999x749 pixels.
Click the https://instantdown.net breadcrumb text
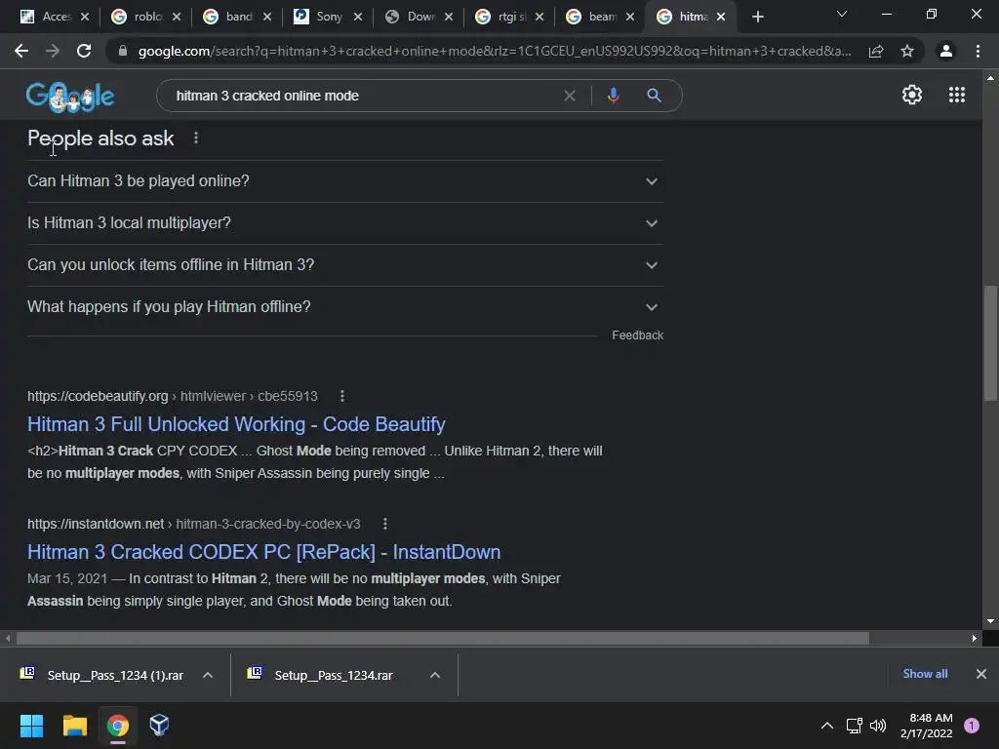click(x=96, y=524)
